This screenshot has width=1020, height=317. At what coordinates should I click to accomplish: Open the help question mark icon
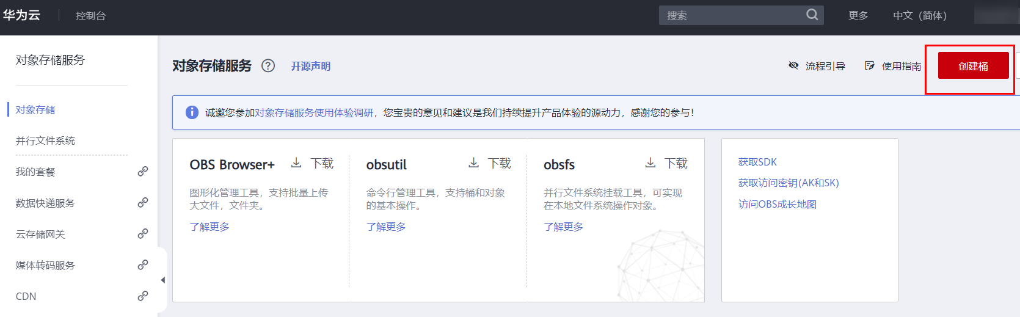[268, 66]
